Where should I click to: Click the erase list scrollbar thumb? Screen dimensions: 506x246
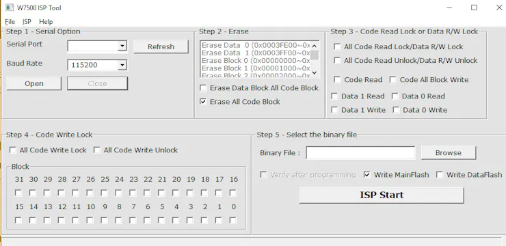point(315,55)
